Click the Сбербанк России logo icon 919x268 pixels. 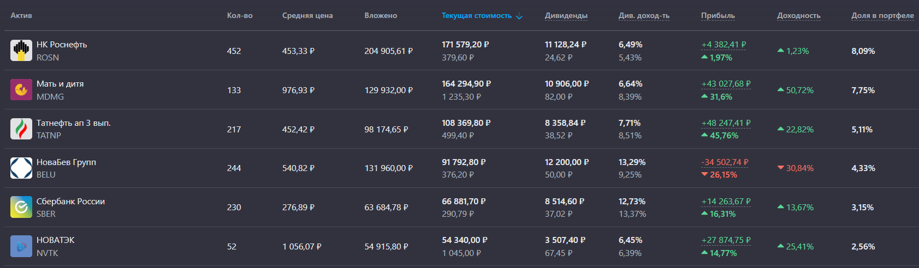tap(21, 207)
